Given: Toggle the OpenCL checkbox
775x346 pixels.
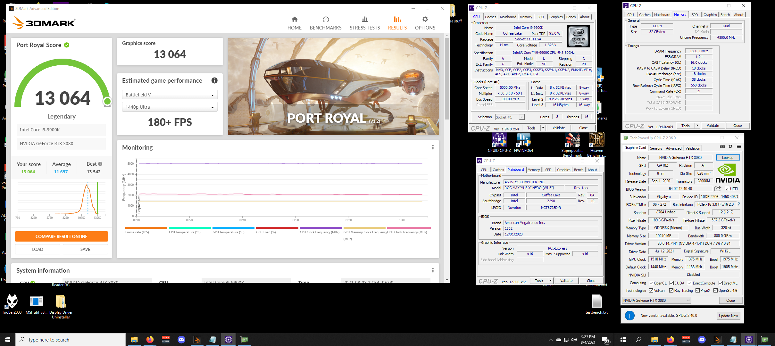Looking at the screenshot, I should (x=651, y=283).
